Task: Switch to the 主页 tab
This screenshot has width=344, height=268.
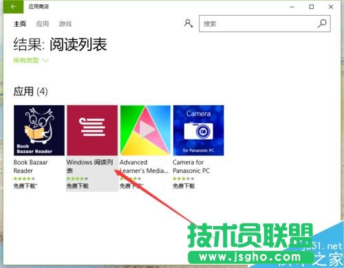Action: coord(20,24)
